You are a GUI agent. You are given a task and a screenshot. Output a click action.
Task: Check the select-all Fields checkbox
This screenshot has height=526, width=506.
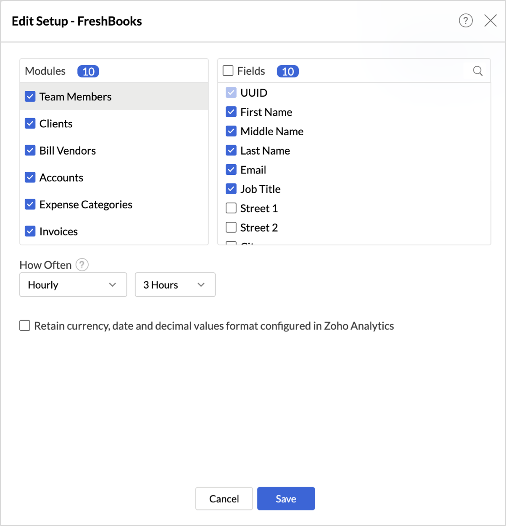(228, 71)
